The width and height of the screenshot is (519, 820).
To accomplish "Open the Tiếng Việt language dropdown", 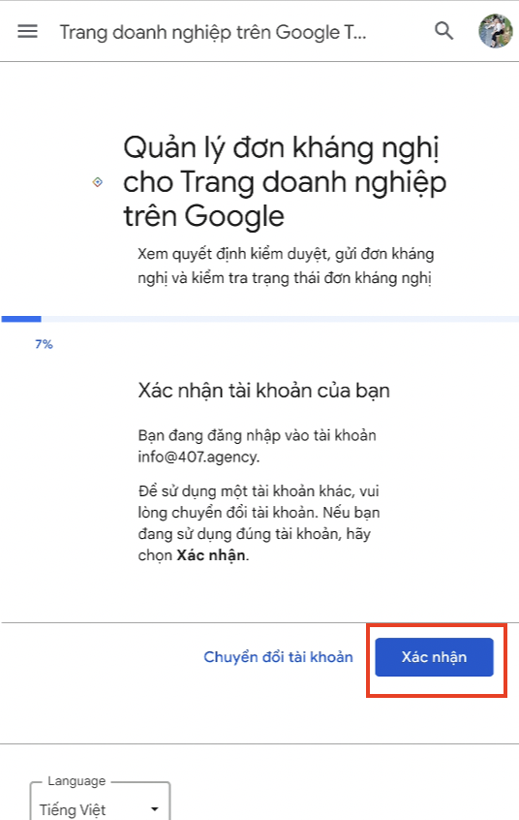I will tap(100, 804).
